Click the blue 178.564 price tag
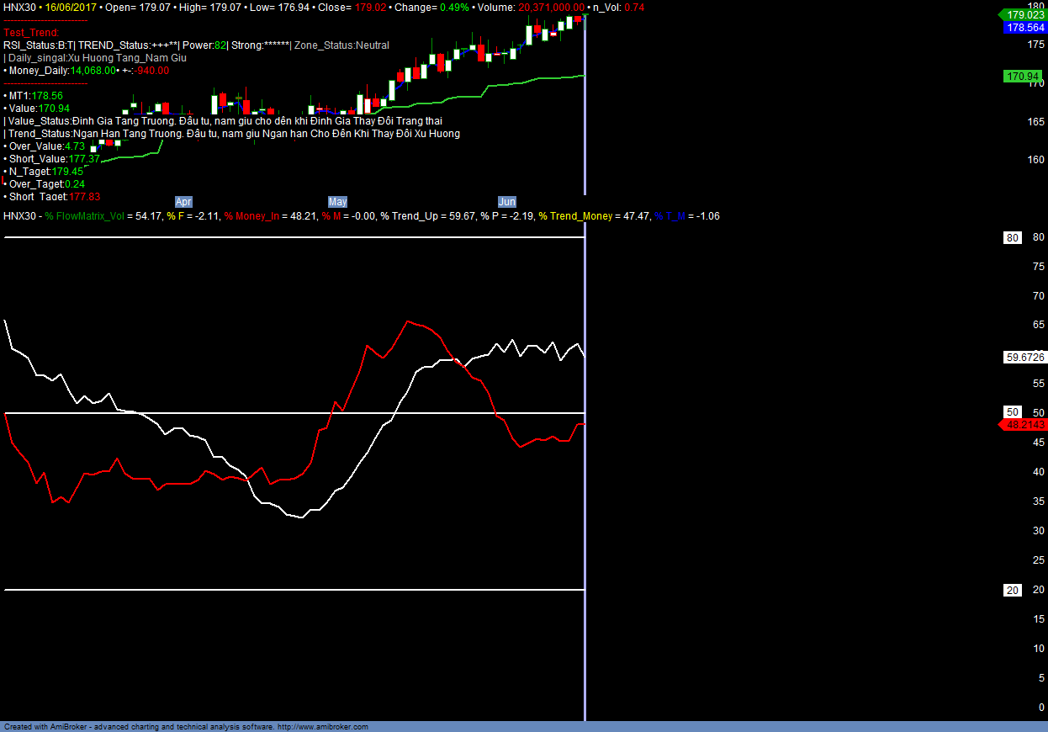The width and height of the screenshot is (1048, 732). click(x=1024, y=28)
